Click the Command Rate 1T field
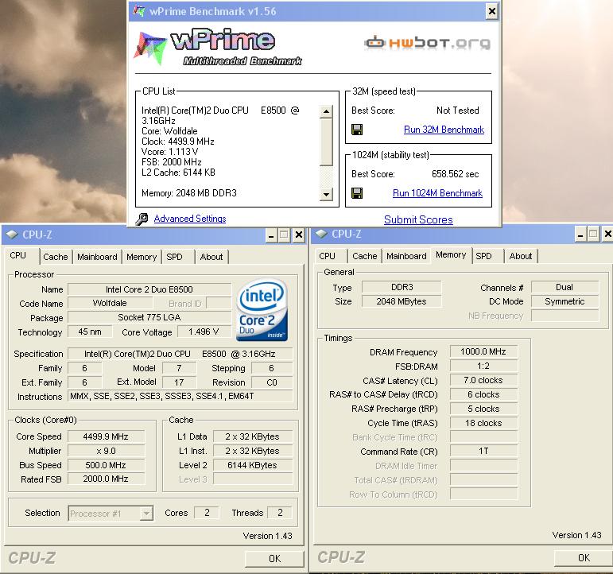This screenshot has height=574, width=613. tap(483, 452)
